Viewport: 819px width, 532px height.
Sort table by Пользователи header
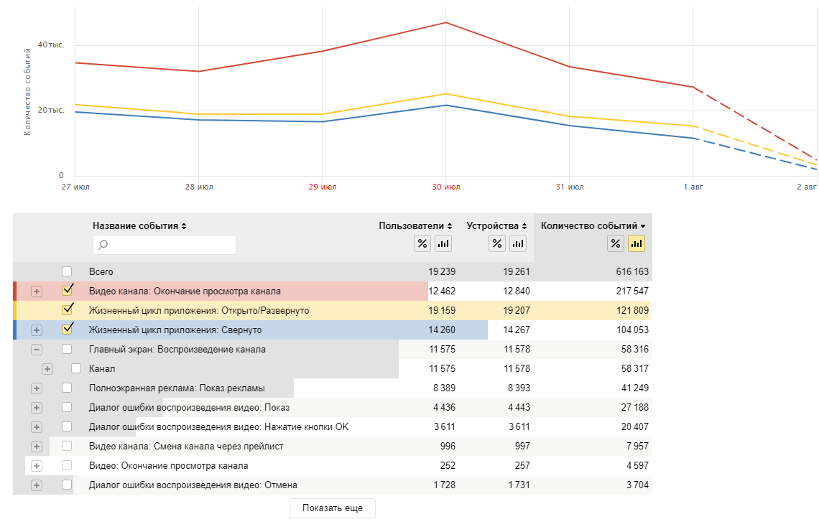coord(415,226)
